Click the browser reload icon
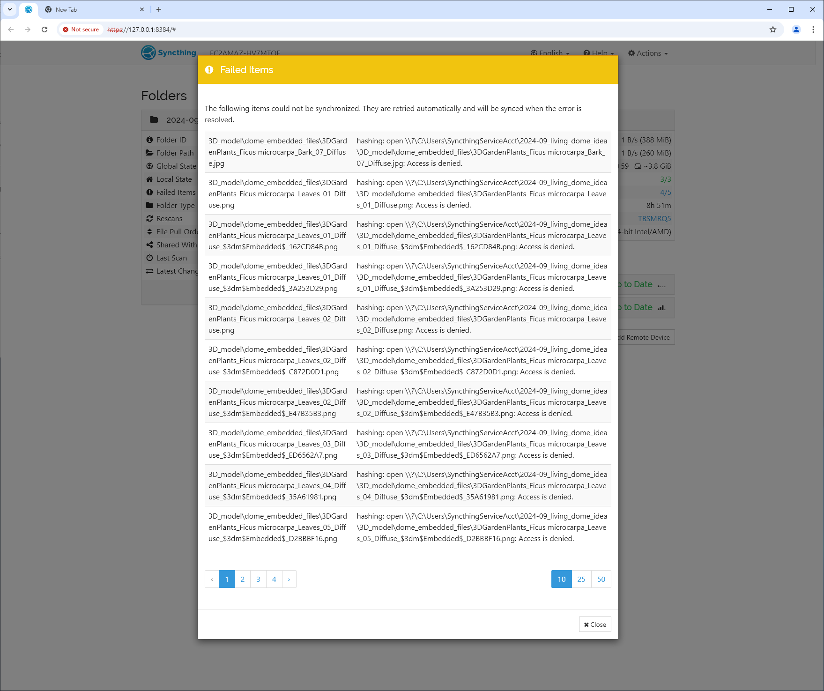The height and width of the screenshot is (691, 824). pyautogui.click(x=45, y=30)
